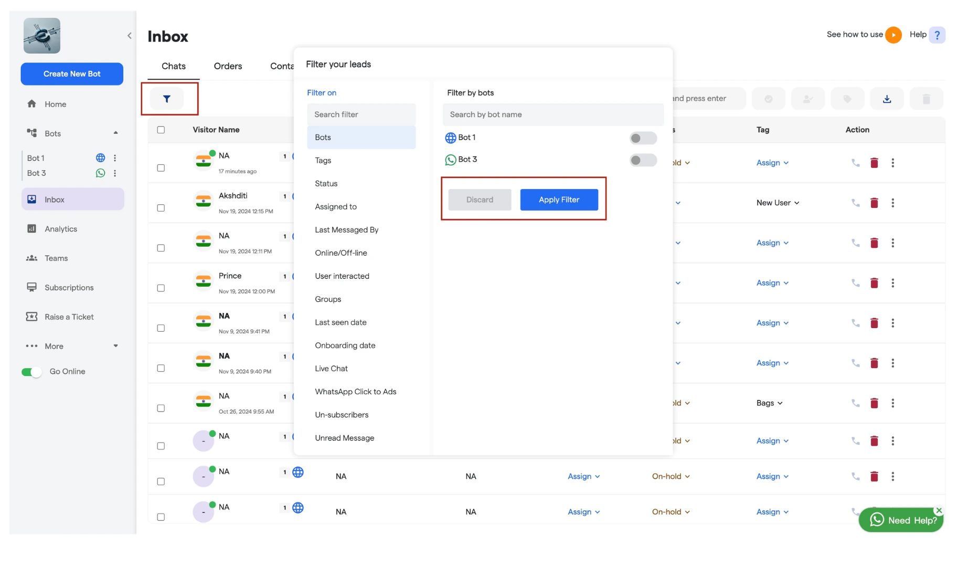Image resolution: width=979 pixels, height=567 pixels.
Task: Click the bulk delete trash icon in toolbar
Action: pos(927,99)
